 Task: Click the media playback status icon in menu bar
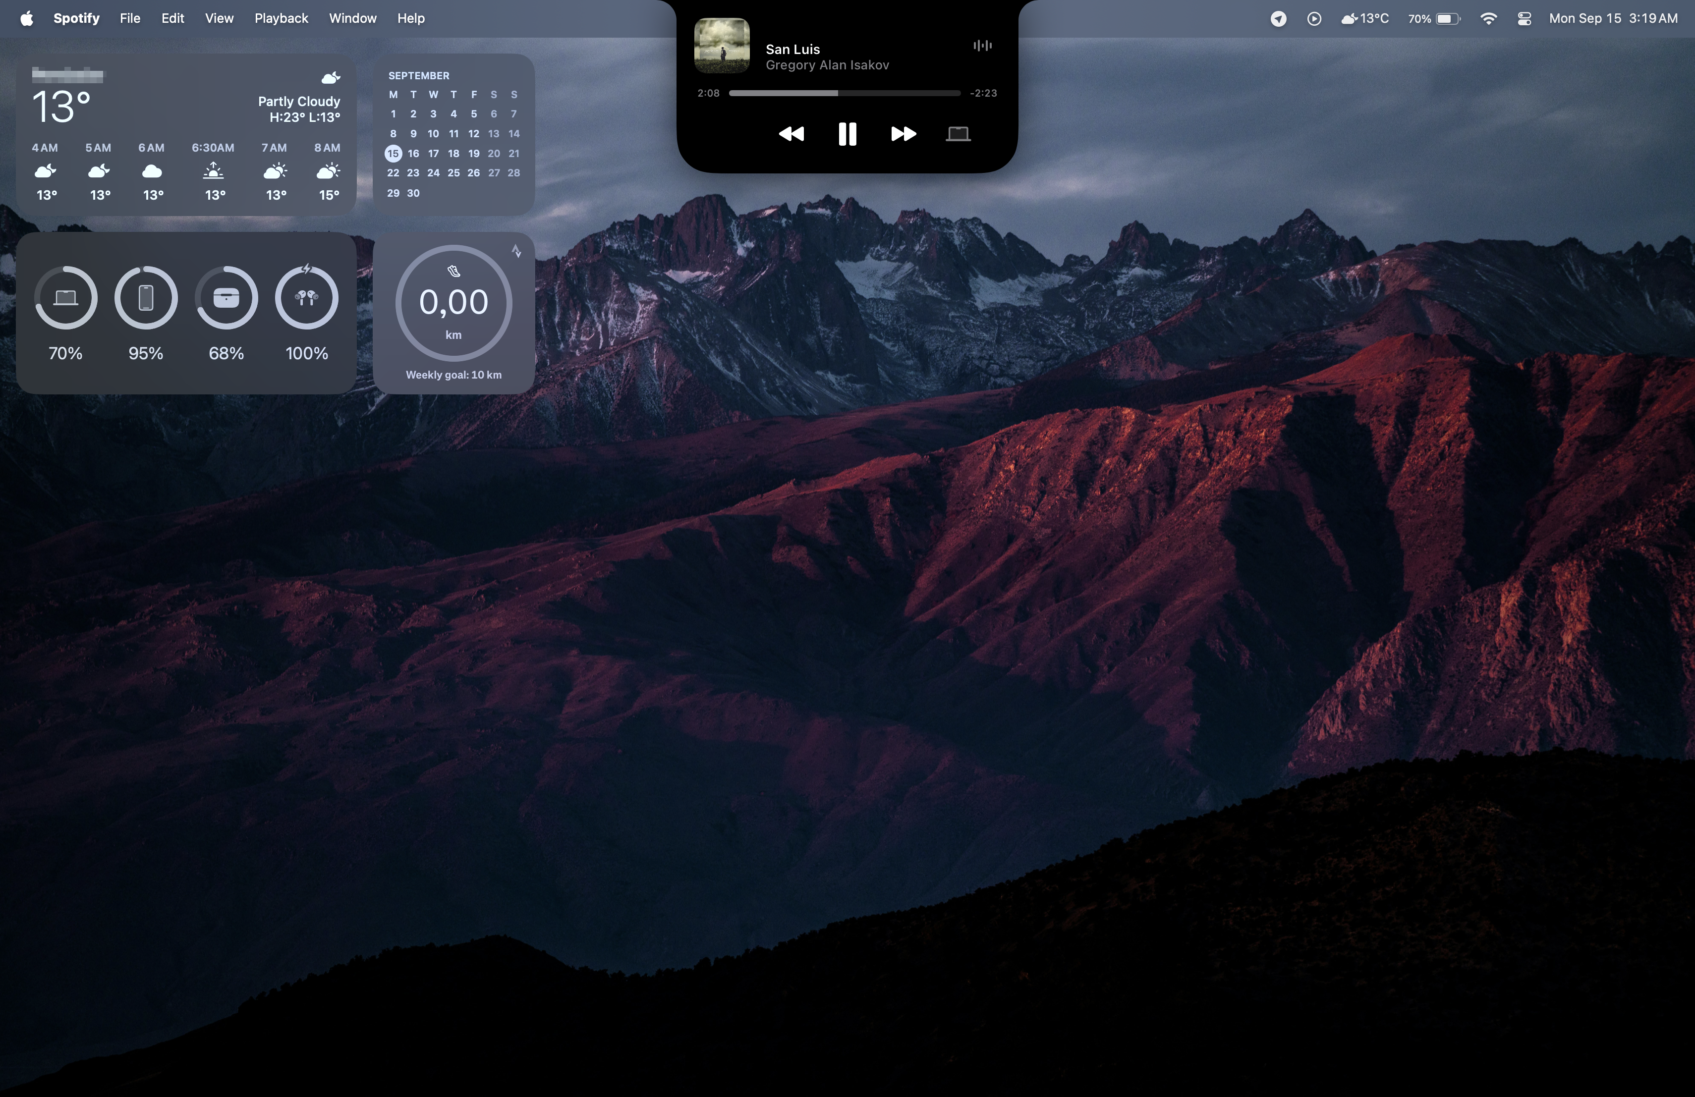click(1314, 18)
